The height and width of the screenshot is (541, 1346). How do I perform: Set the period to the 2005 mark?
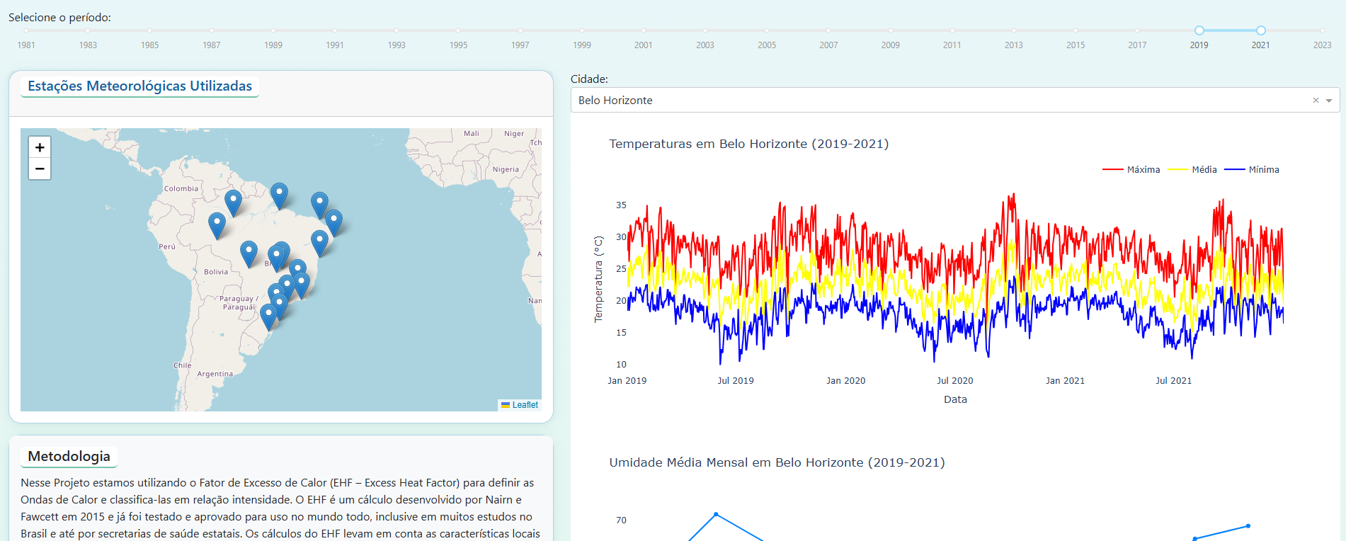click(767, 30)
